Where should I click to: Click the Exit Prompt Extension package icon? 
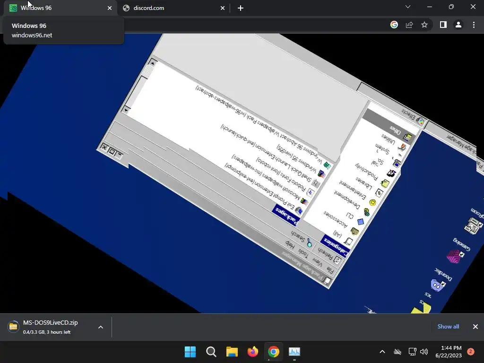coord(299,211)
